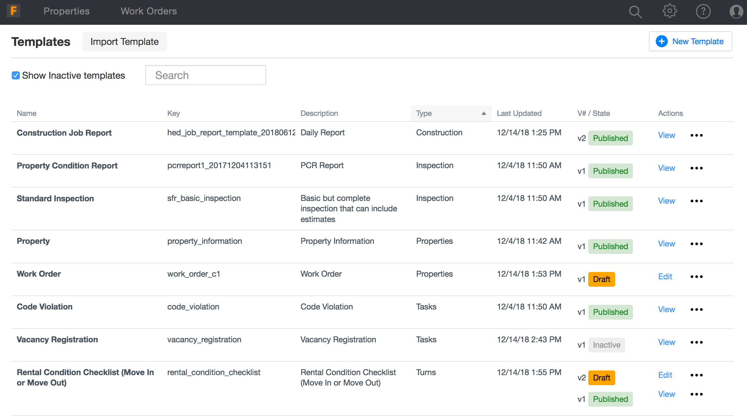
Task: Open the actions menu for Property Condition Report
Action: tap(696, 168)
